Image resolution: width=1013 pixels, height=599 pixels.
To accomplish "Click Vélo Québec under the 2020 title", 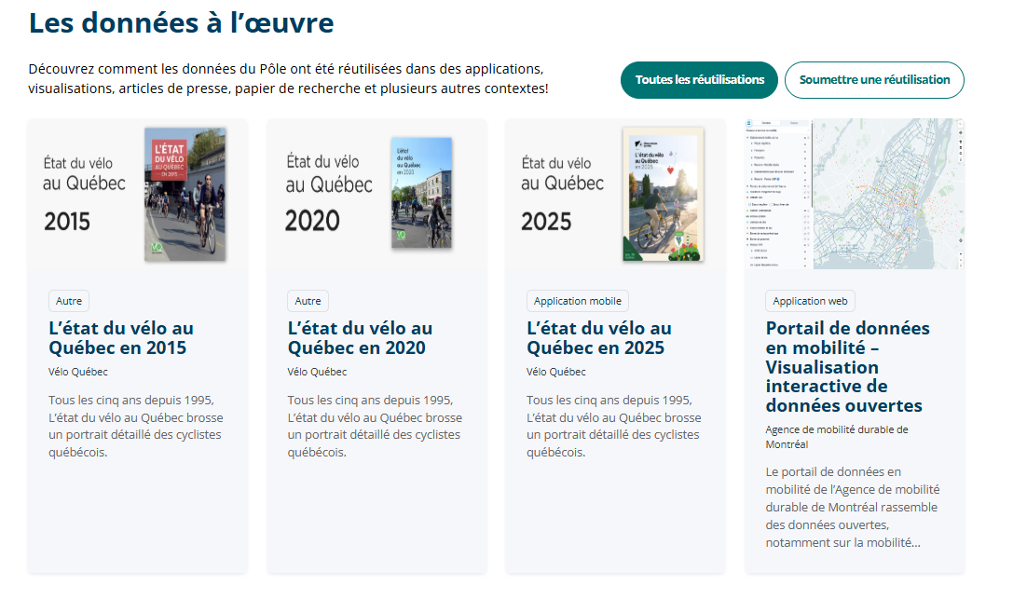I will click(x=317, y=372).
